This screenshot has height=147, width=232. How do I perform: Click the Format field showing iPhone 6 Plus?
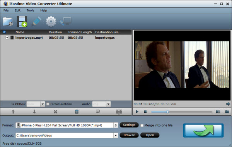(65, 125)
